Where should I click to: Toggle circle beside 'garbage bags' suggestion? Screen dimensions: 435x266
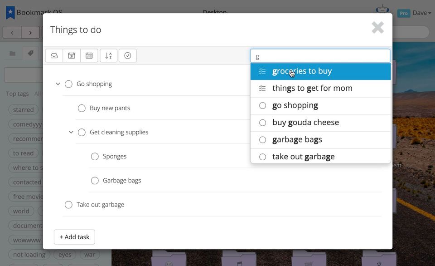click(x=262, y=140)
